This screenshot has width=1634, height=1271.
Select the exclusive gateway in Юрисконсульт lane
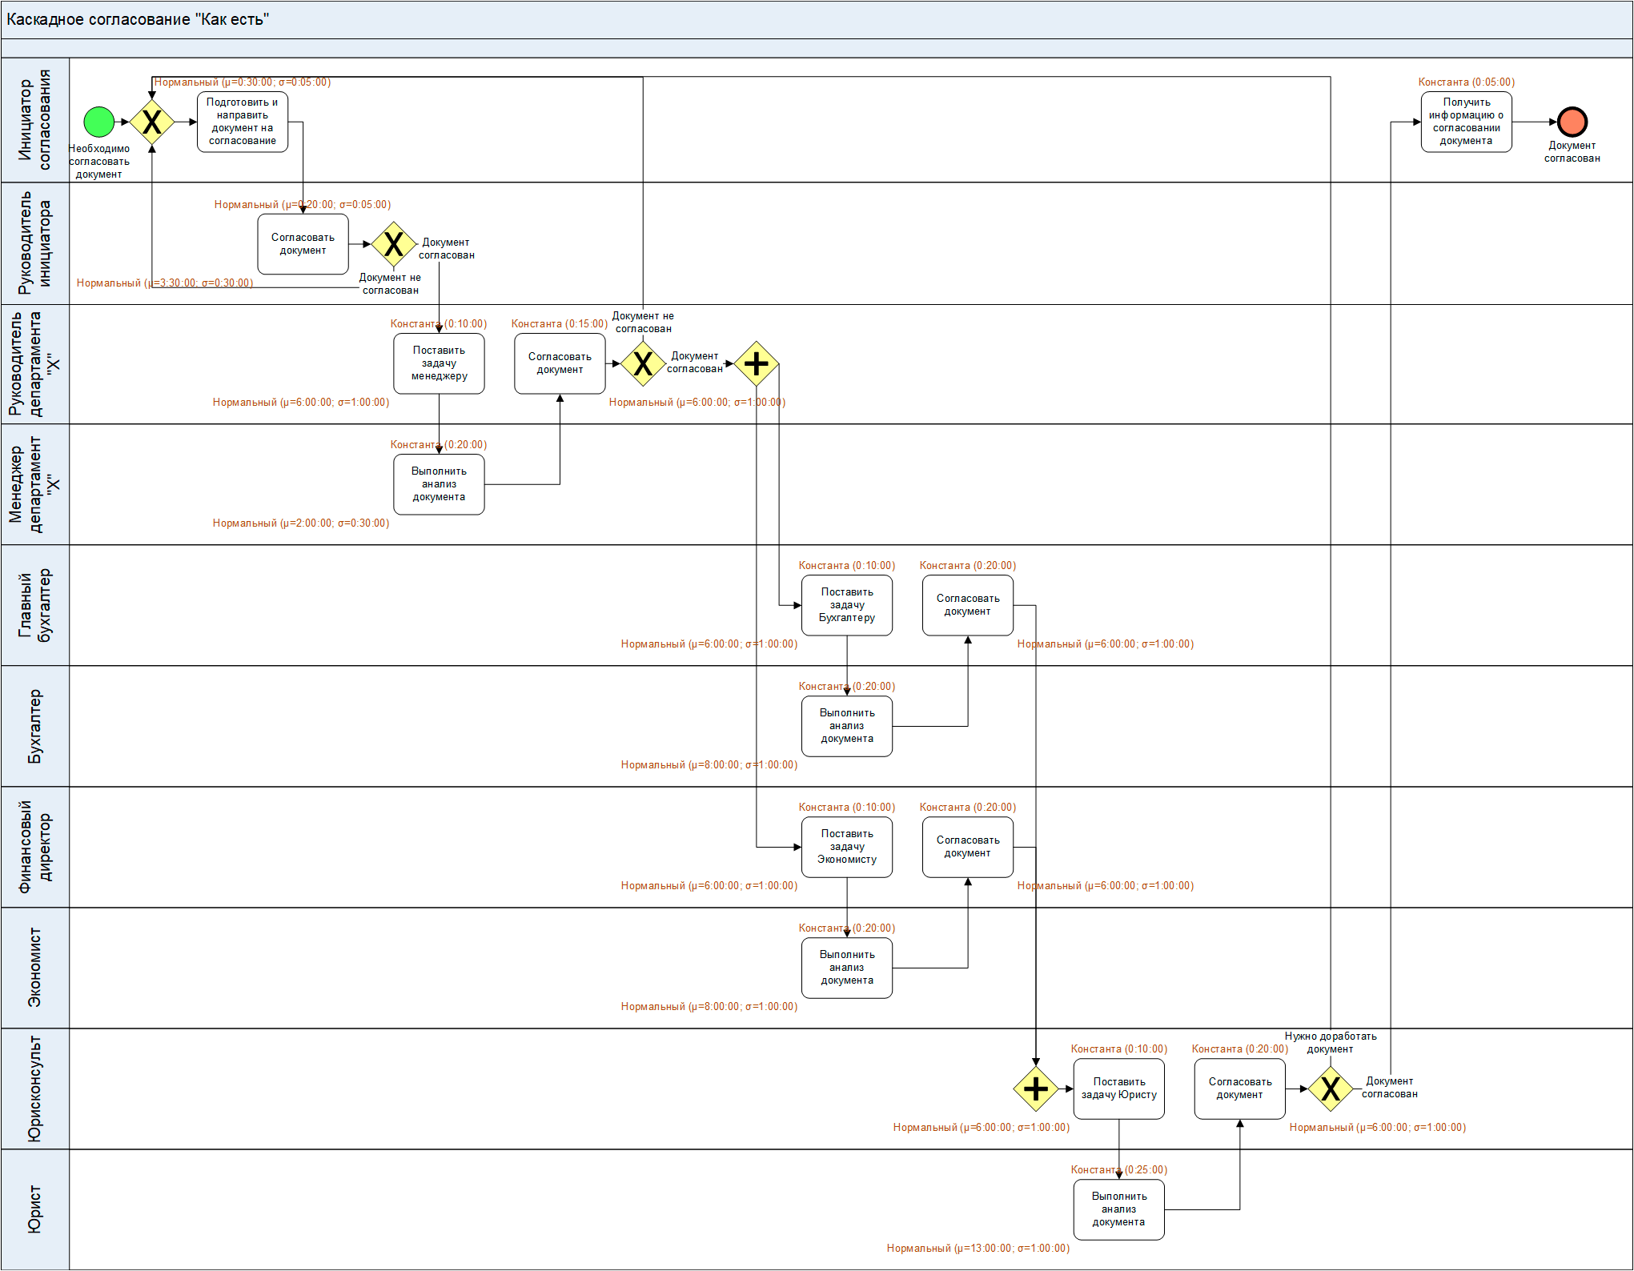[x=1330, y=1089]
